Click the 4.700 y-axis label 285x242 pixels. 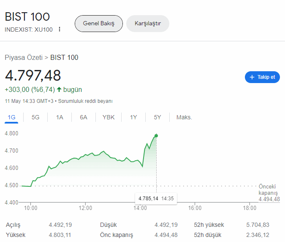click(x=11, y=151)
